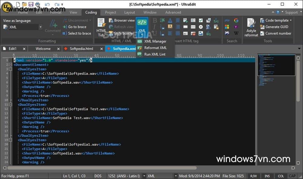This screenshot has width=303, height=179.
Task: Insert an HTML text input (abl) tag
Action: point(185,33)
